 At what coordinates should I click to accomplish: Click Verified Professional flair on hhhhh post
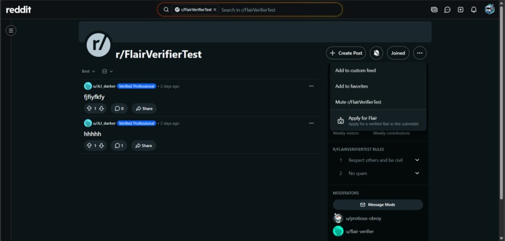click(137, 123)
